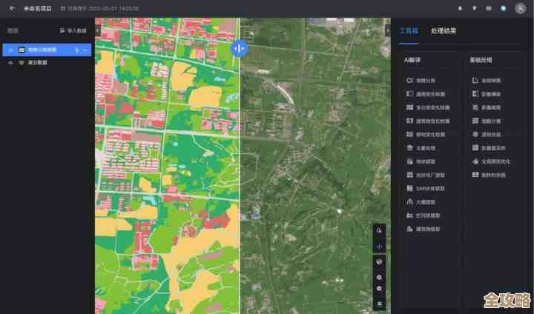534x314 pixels.
Task: Click the blue map swipe divider handle
Action: click(239, 49)
